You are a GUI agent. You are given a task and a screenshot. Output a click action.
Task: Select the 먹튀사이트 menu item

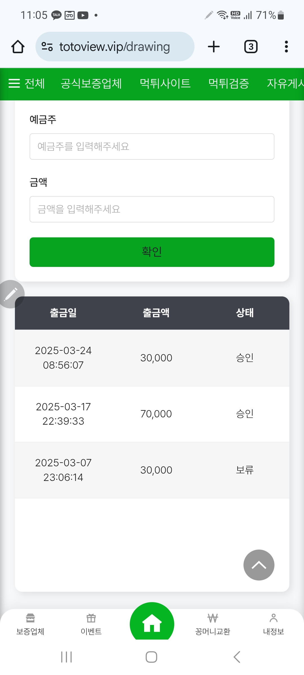pos(165,84)
